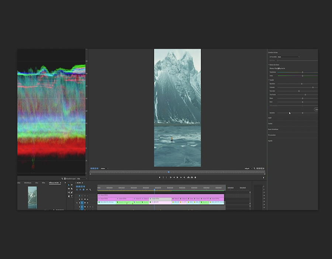Add a marker in program monitor
Viewport: 332px width, 259px height.
click(160, 177)
